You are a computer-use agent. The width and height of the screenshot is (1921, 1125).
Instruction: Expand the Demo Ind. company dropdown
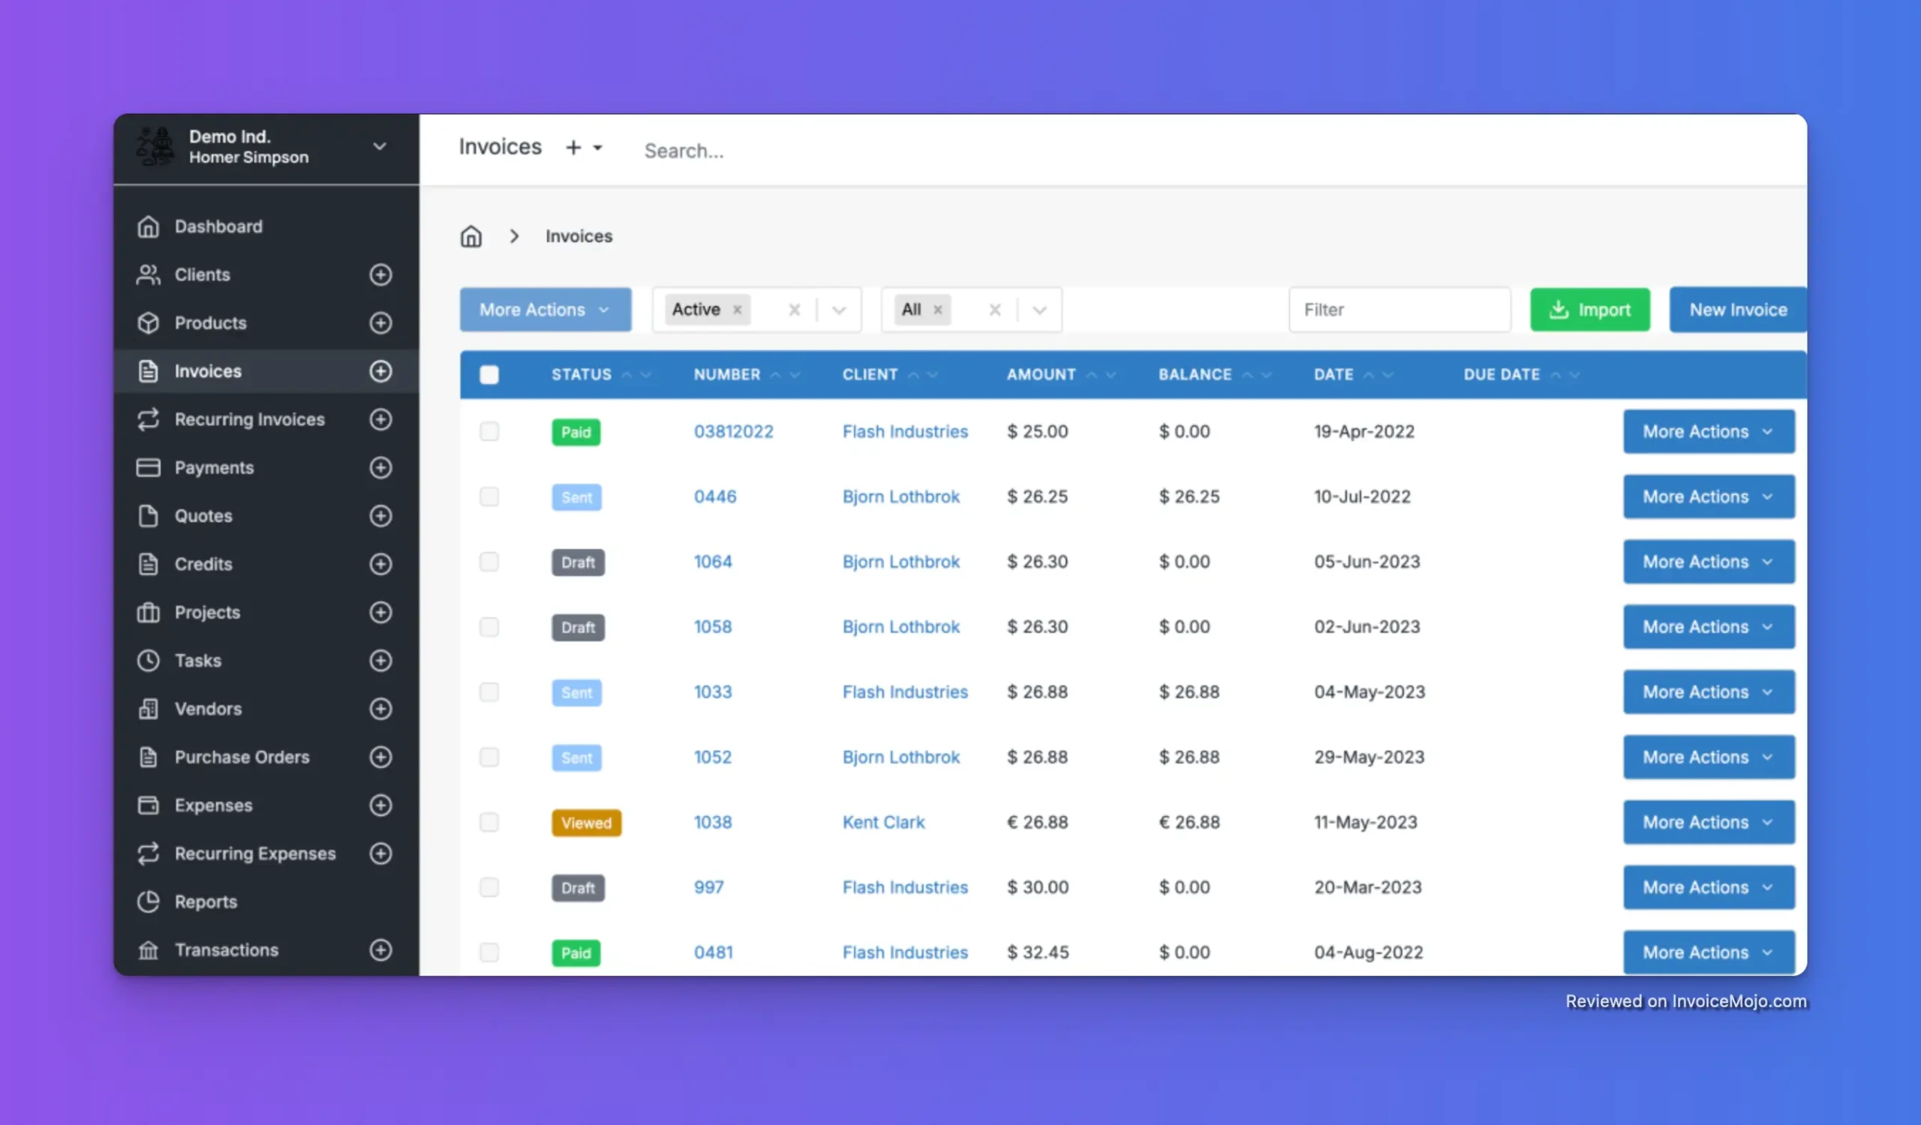[379, 146]
